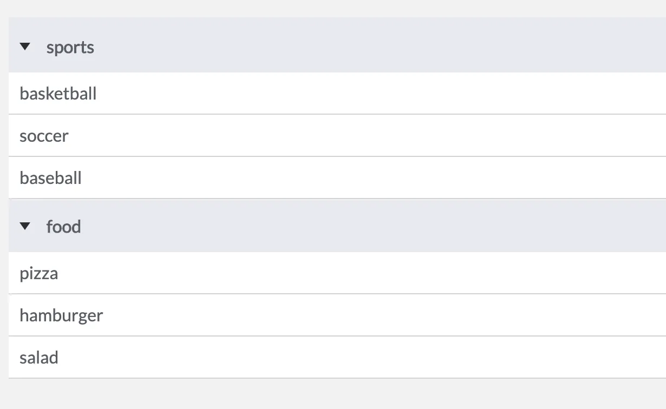Choose the basketball item under sports
Viewport: 666px width, 409px height.
[x=58, y=94]
